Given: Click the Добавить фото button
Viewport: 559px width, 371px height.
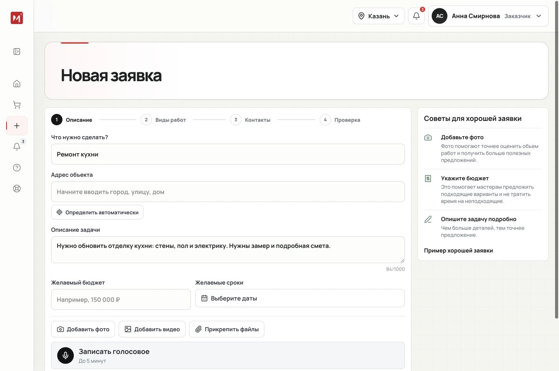Looking at the screenshot, I should tap(83, 329).
